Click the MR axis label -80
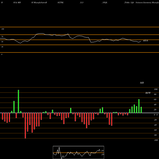The image size is (159, 159). pyautogui.click(x=155, y=135)
